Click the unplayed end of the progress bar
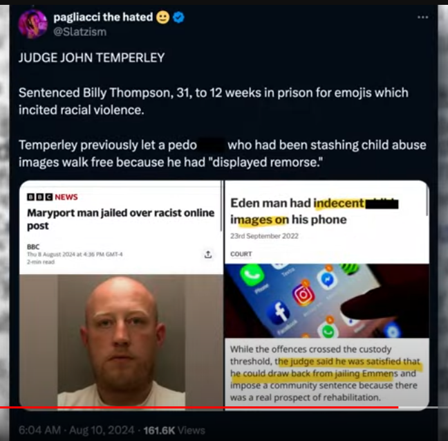 point(423,407)
